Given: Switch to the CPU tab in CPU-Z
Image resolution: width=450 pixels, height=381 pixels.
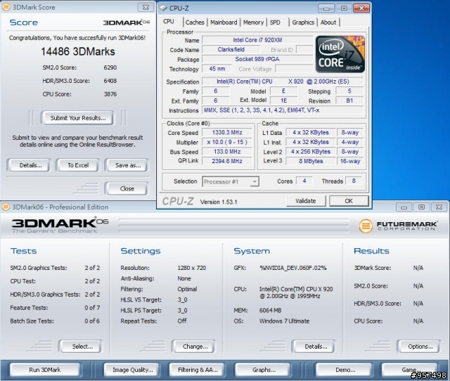Looking at the screenshot, I should point(169,22).
